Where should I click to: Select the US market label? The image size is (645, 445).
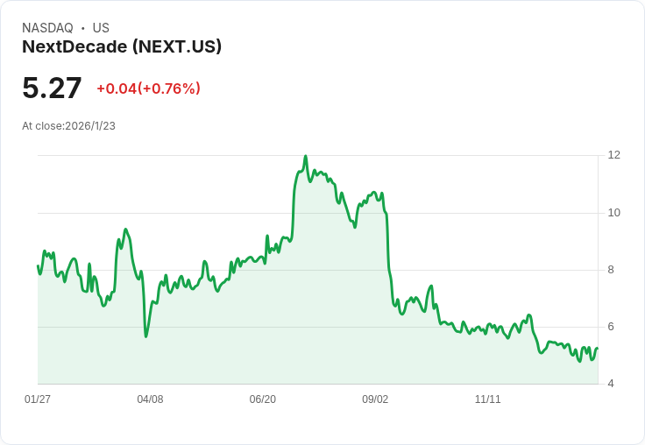(x=101, y=28)
